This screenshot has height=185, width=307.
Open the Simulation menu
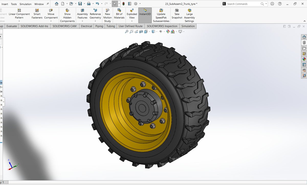(26, 4)
